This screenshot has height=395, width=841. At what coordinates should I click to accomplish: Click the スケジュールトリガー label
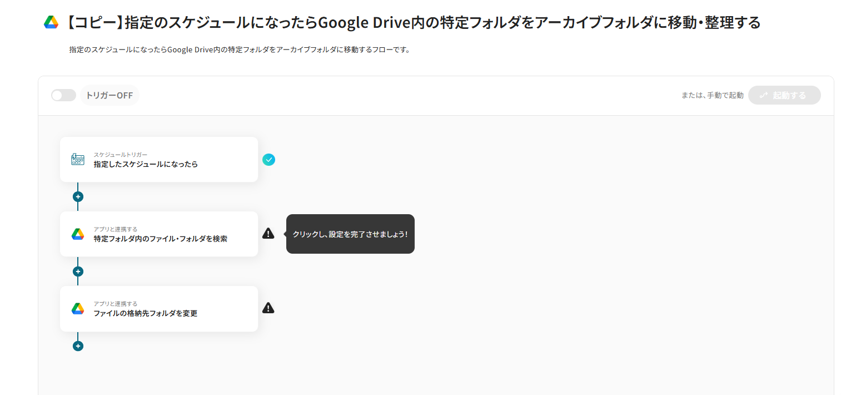point(121,155)
